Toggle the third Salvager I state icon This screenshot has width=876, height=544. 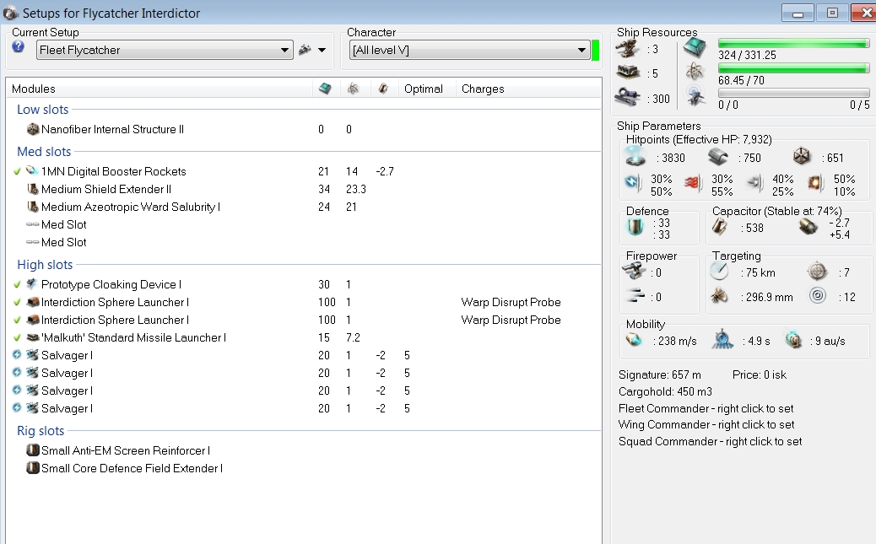coord(17,390)
